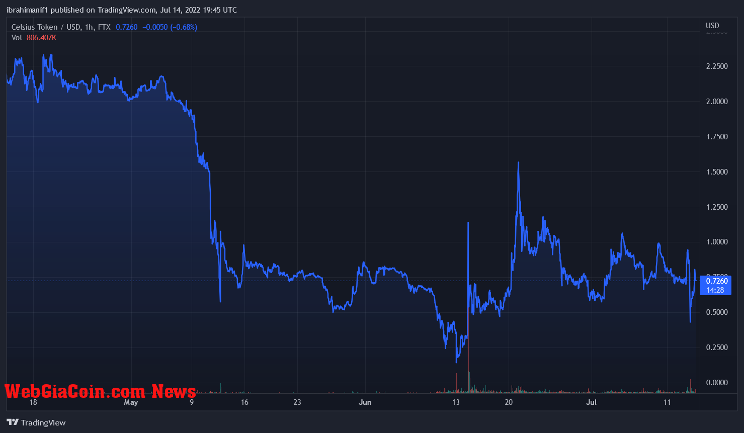This screenshot has height=433, width=744.
Task: Click the price change -0.0050 (-0.68%) text
Action: [x=170, y=27]
